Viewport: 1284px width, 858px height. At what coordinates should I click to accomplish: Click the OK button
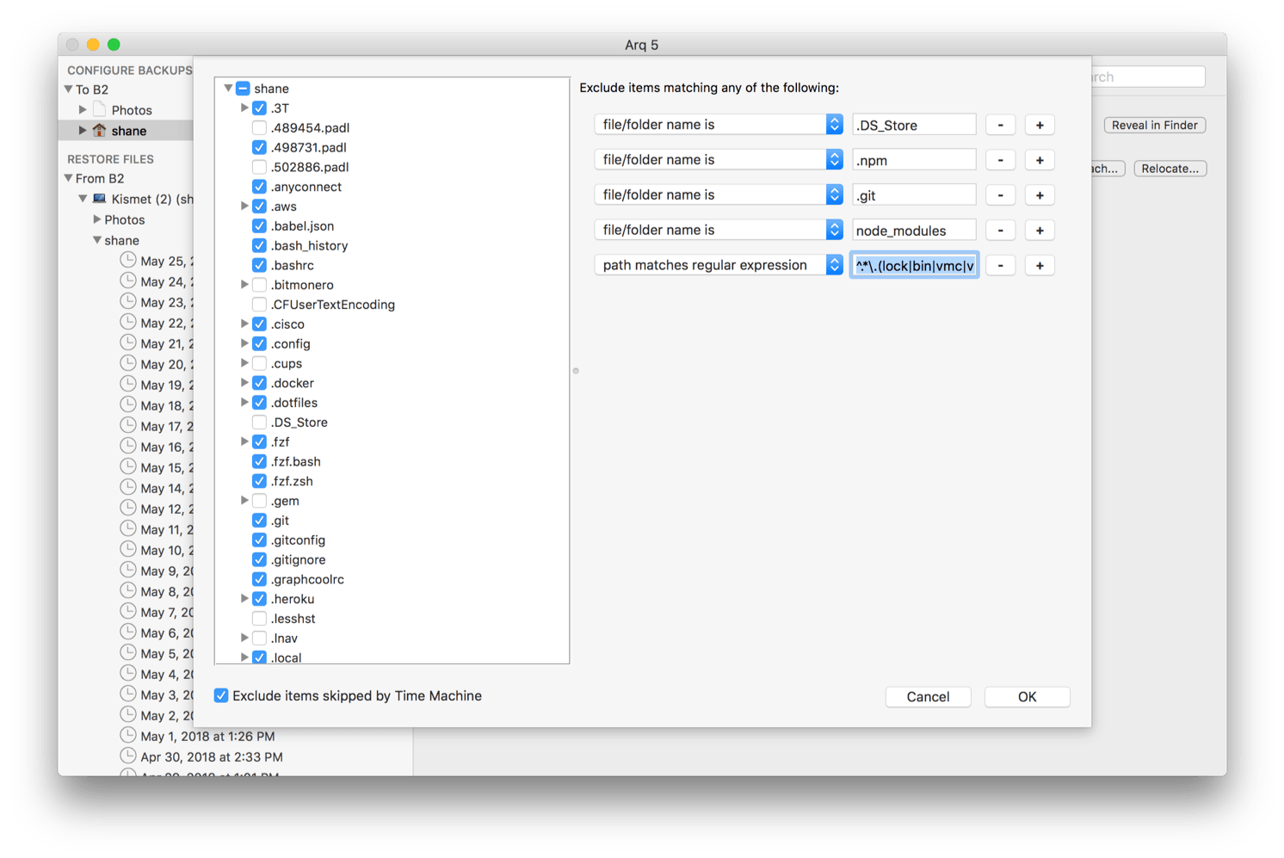[x=1027, y=696]
